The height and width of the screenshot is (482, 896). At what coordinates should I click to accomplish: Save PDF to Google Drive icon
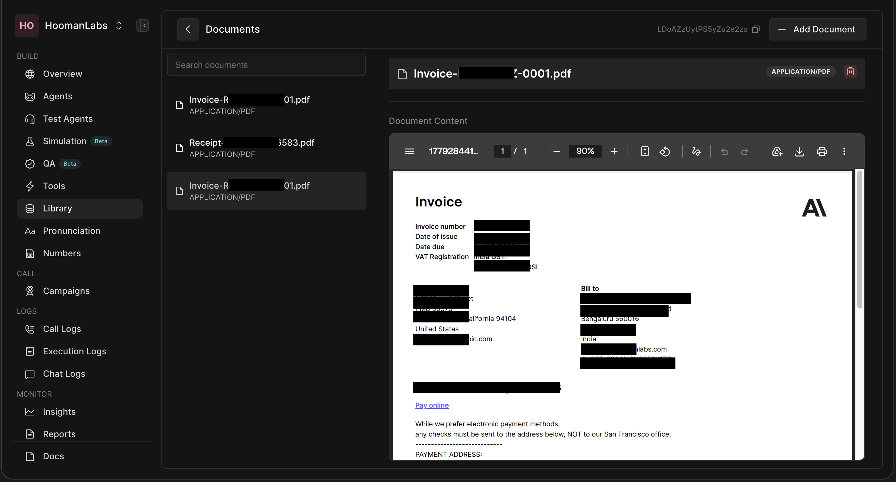pyautogui.click(x=777, y=151)
